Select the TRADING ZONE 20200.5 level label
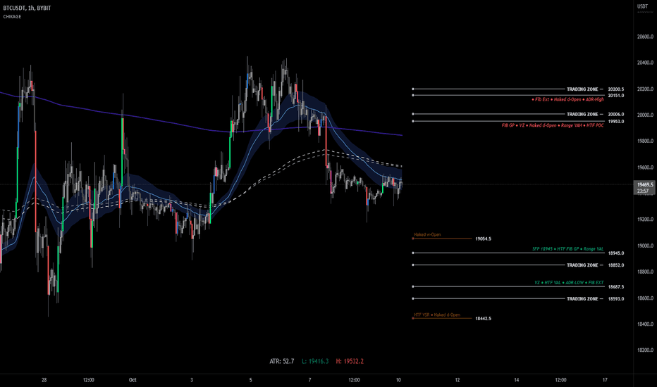This screenshot has height=387, width=657. tap(585, 89)
